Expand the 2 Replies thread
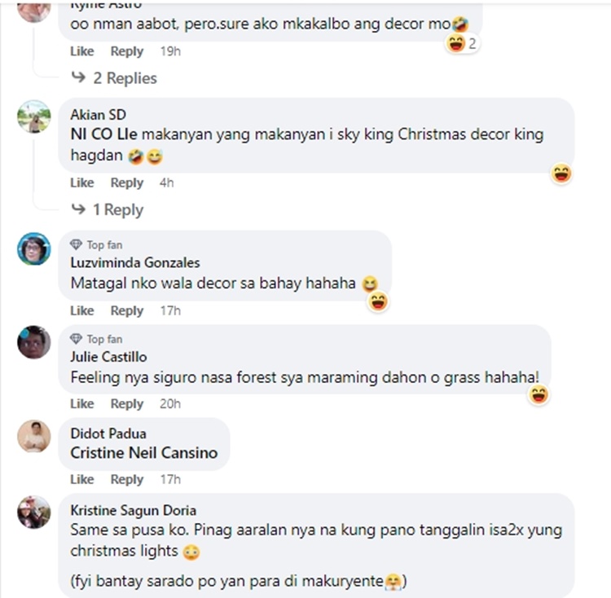The image size is (611, 598). tap(114, 78)
